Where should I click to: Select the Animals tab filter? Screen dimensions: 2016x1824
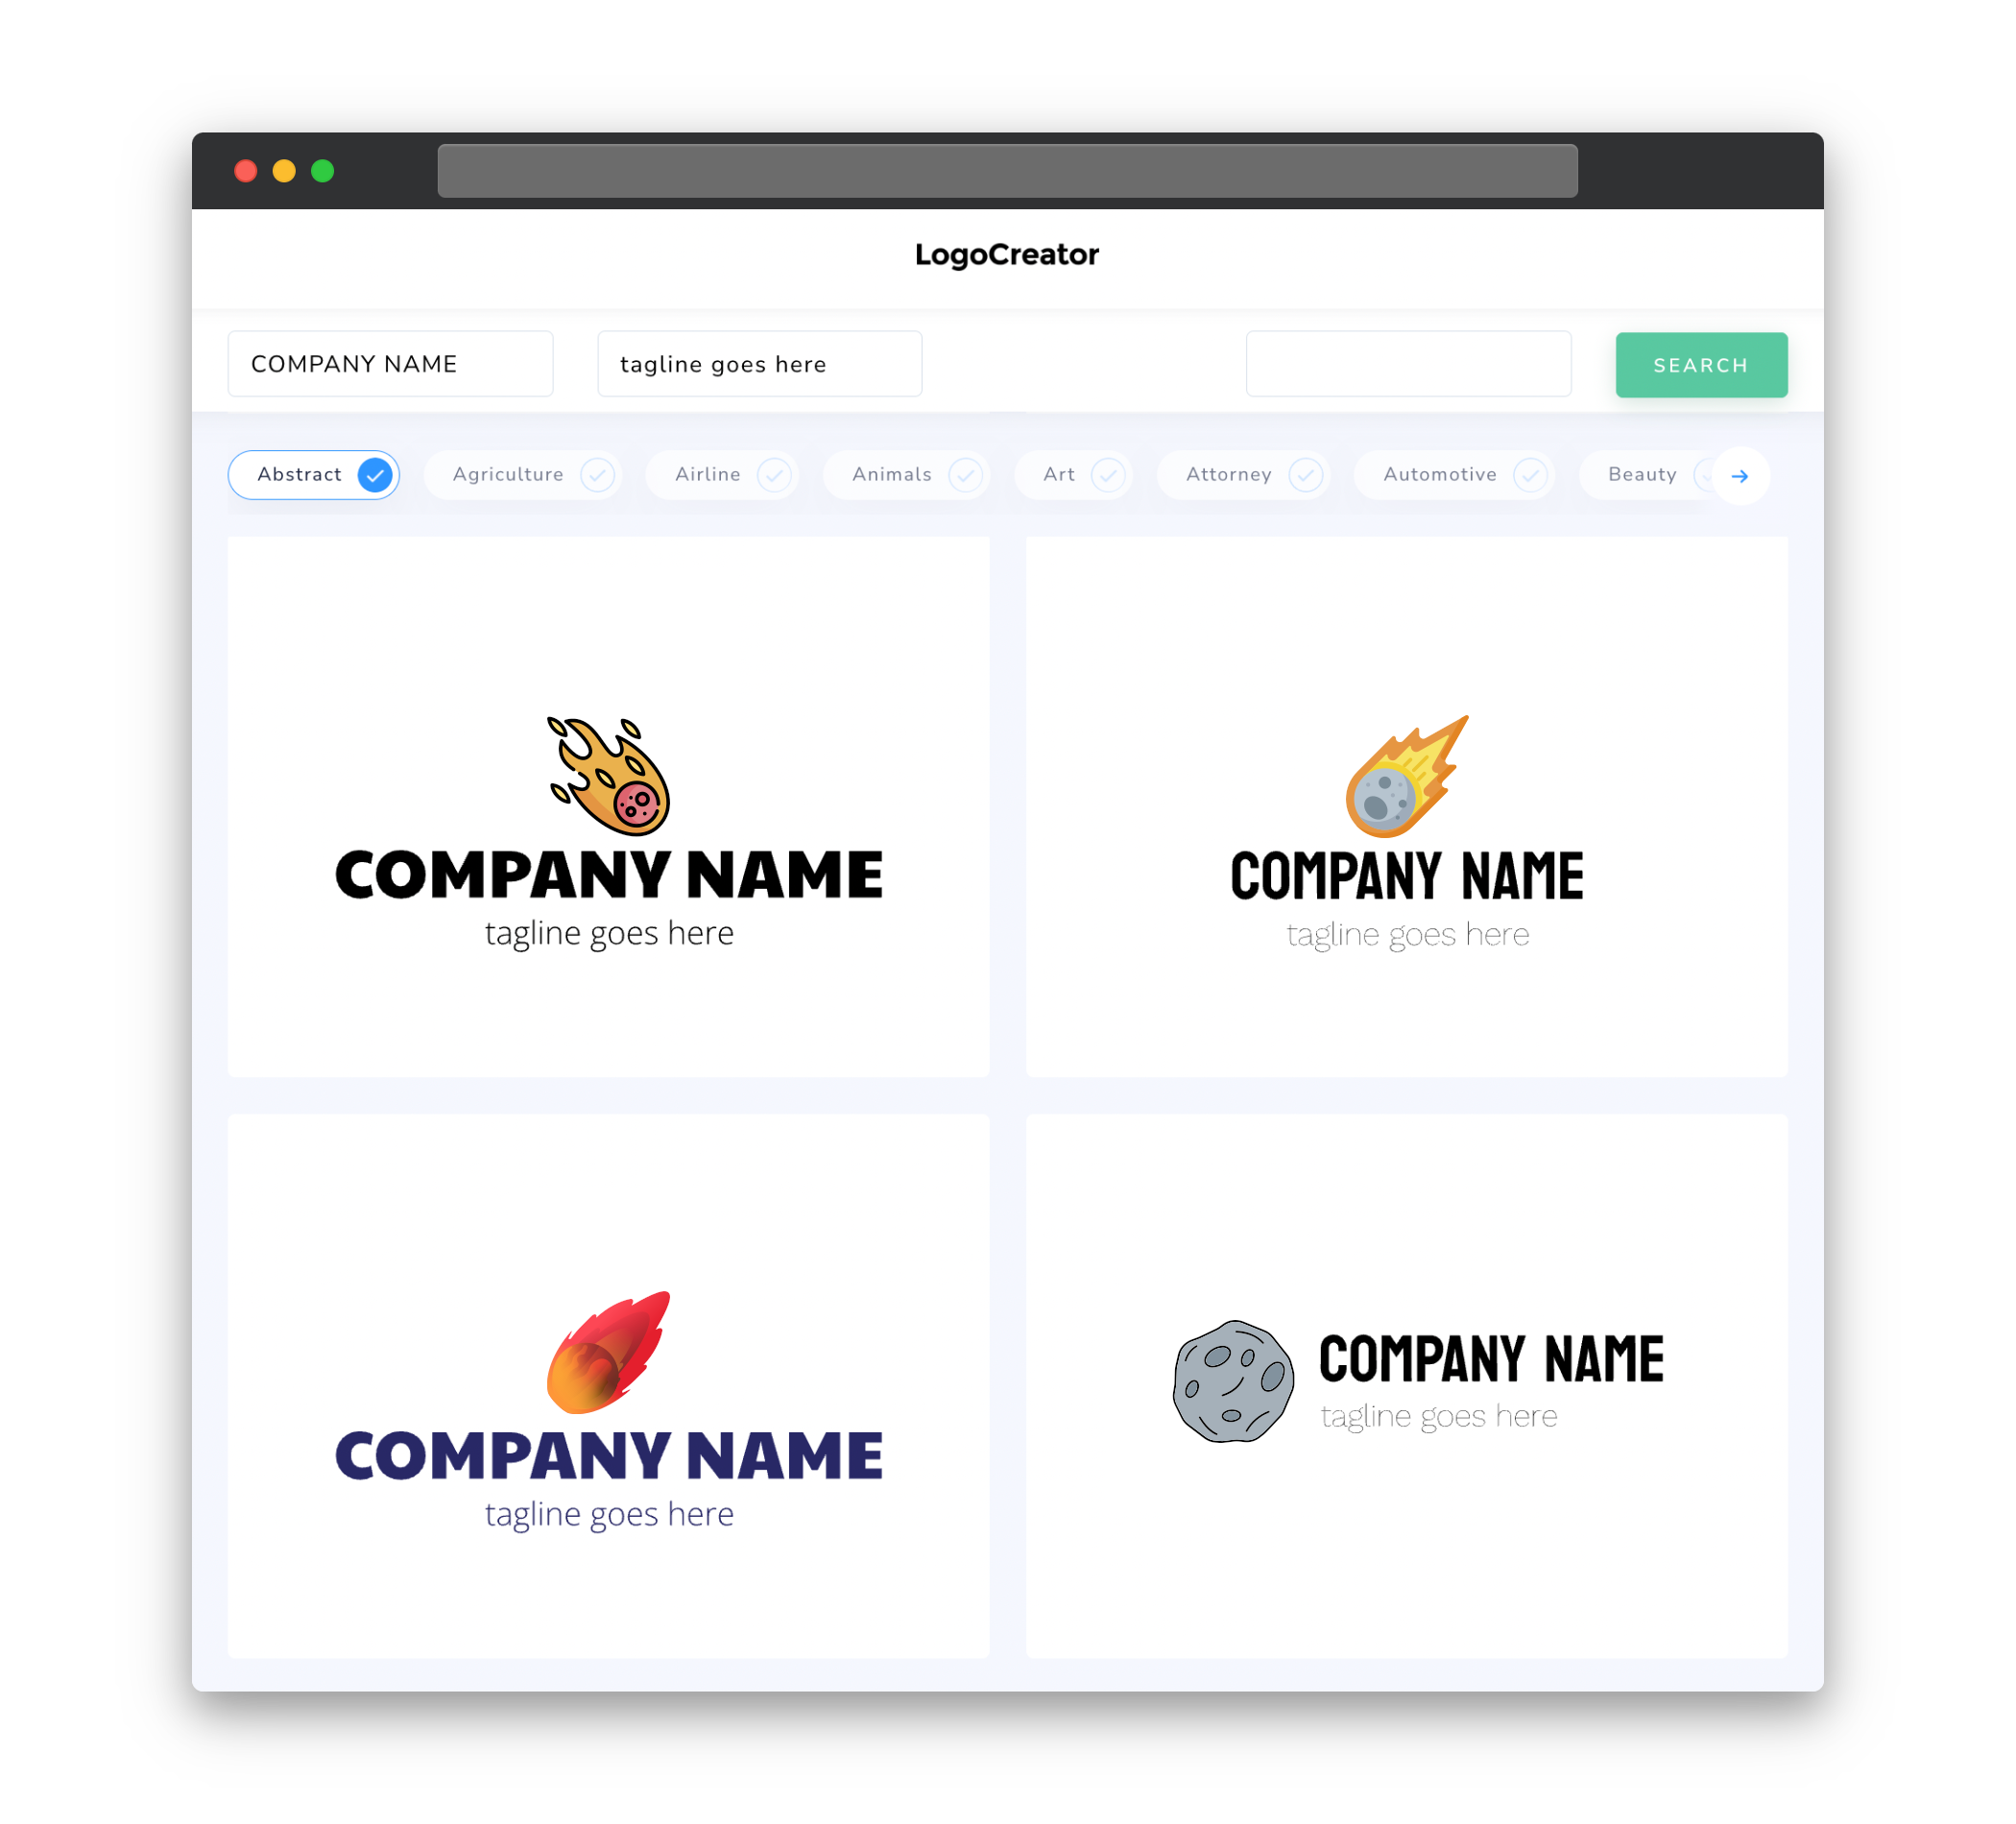click(910, 474)
